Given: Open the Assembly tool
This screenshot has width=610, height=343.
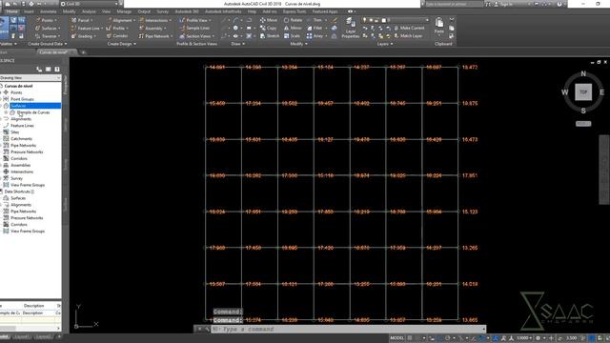Looking at the screenshot, I should (152, 29).
